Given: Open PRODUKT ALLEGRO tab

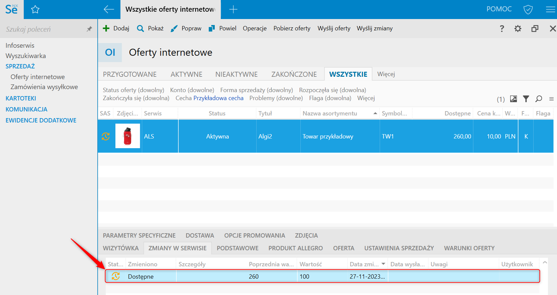Looking at the screenshot, I should pyautogui.click(x=296, y=248).
